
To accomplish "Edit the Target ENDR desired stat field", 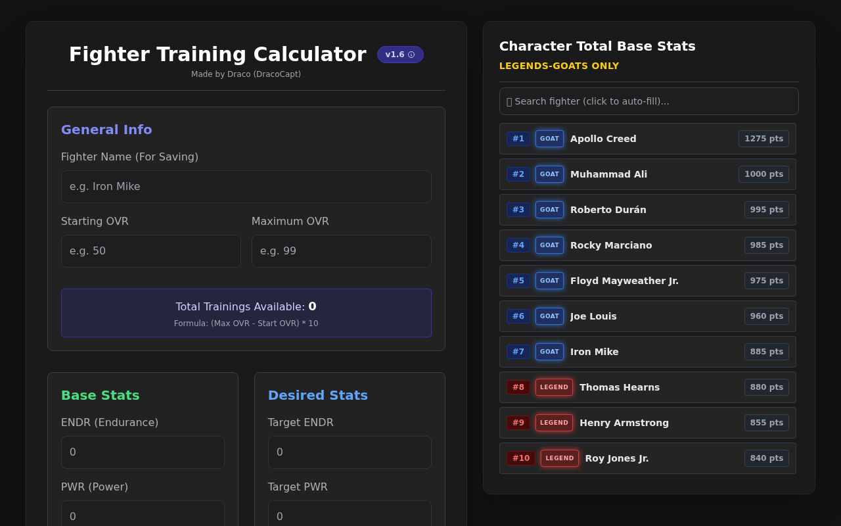I will [x=350, y=452].
